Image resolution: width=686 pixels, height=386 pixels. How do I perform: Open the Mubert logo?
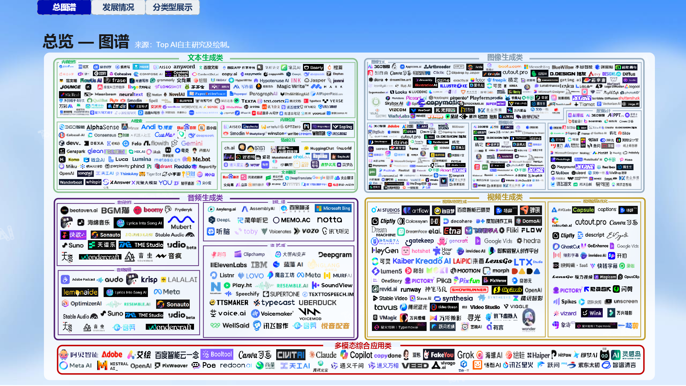click(x=181, y=222)
